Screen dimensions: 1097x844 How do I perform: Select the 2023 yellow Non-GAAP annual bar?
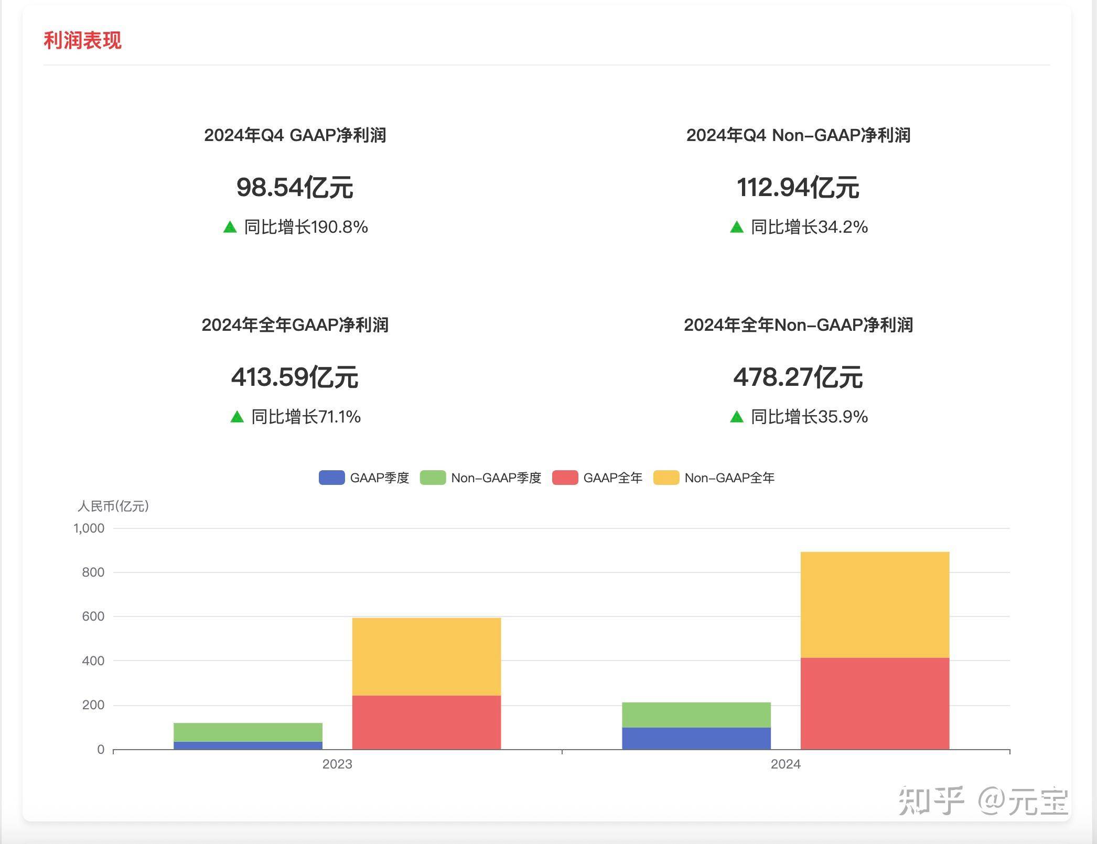[x=426, y=657]
